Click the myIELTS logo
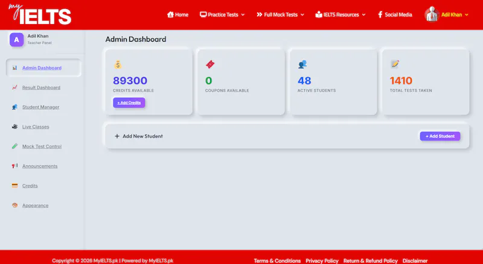483x264 pixels. click(x=40, y=14)
